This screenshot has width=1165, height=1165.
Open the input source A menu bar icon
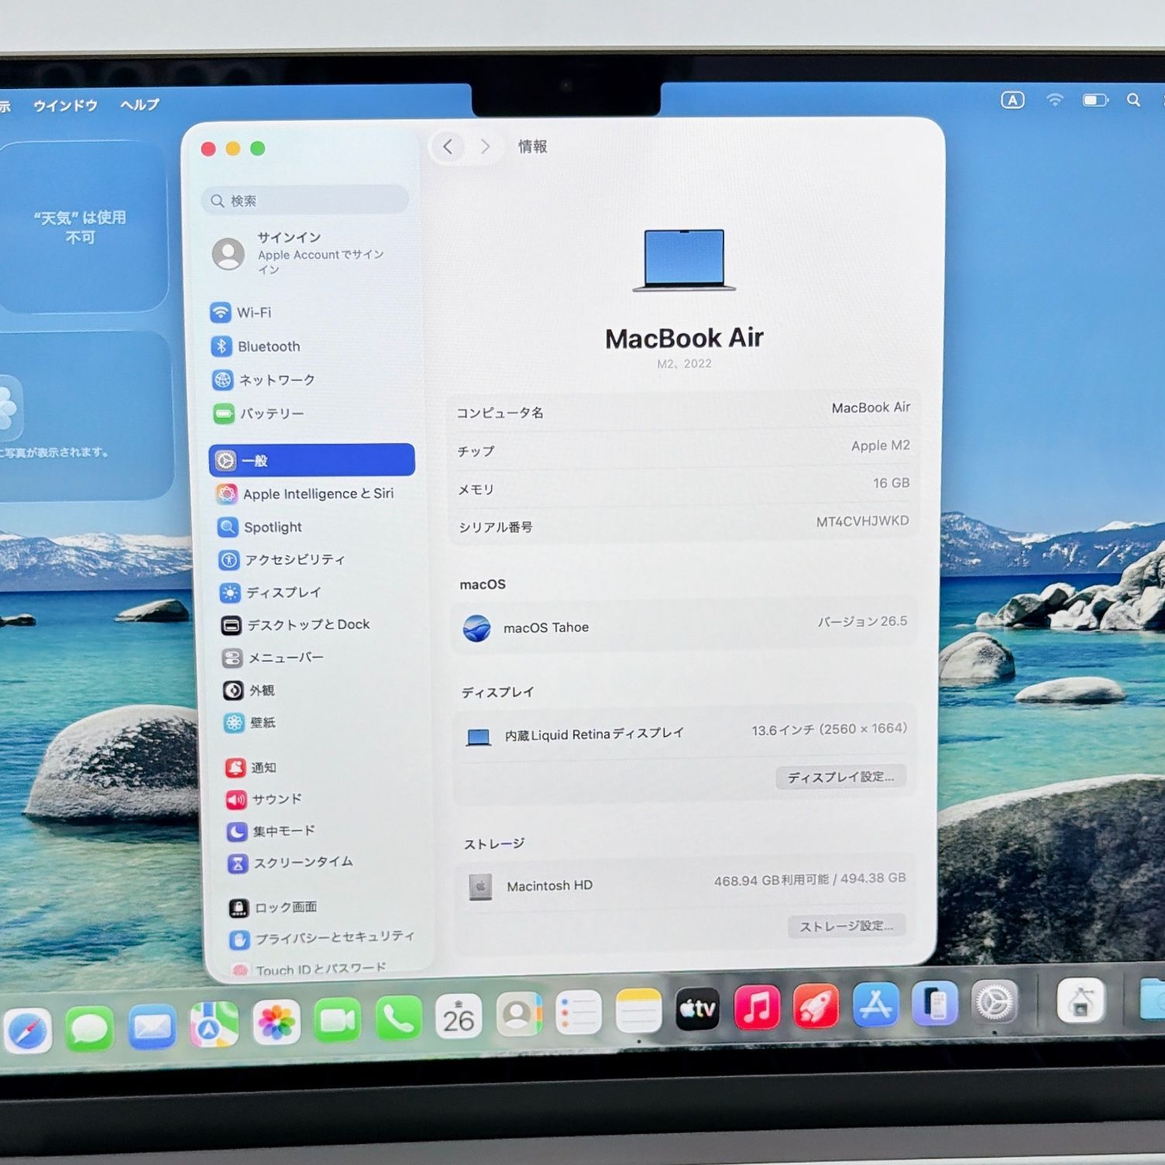[1012, 100]
